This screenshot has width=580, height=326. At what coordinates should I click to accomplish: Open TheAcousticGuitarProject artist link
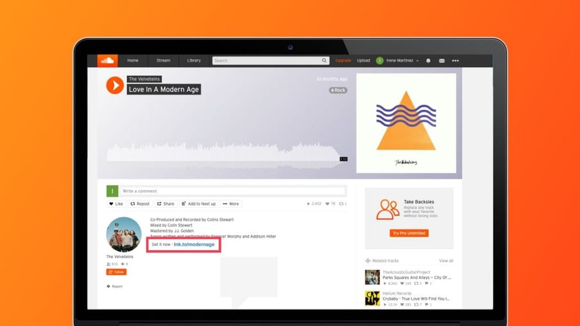coord(406,273)
